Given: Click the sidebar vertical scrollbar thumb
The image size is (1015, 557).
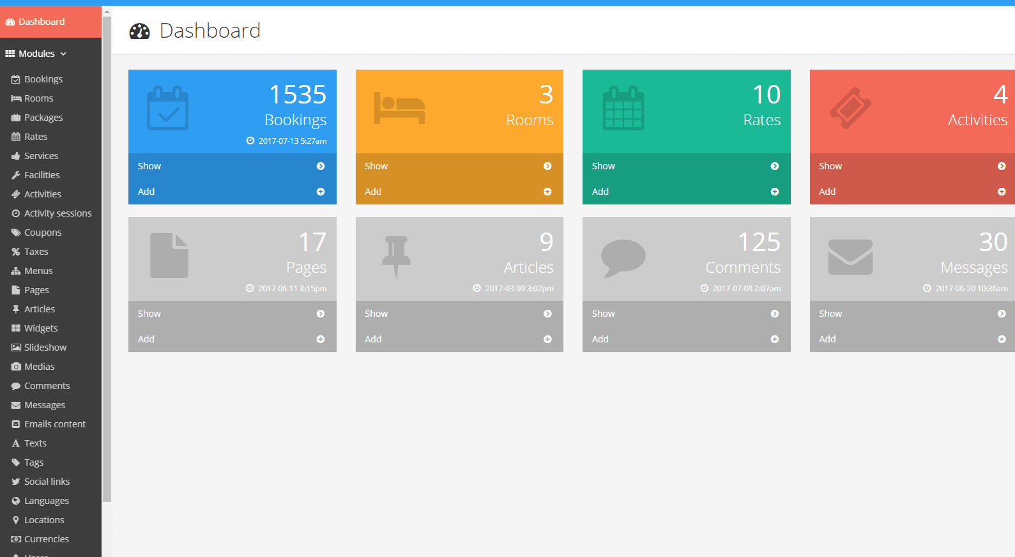Looking at the screenshot, I should coord(107,259).
